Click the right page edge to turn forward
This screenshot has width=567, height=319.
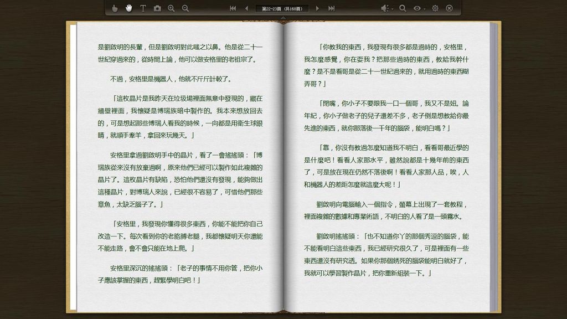point(494,166)
